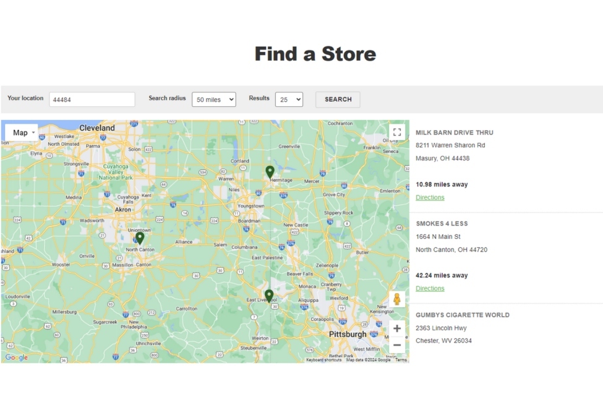Screen dimensions: 603x402
Task: Zoom out using the minus control
Action: click(396, 345)
